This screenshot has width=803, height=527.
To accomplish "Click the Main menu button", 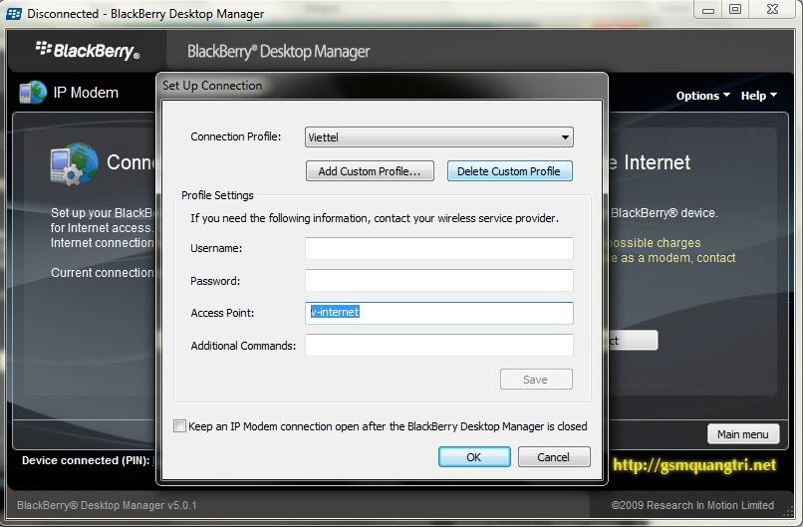I will click(743, 434).
